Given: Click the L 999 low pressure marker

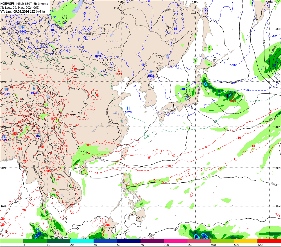Looking at the screenshot, I should pos(14,132).
